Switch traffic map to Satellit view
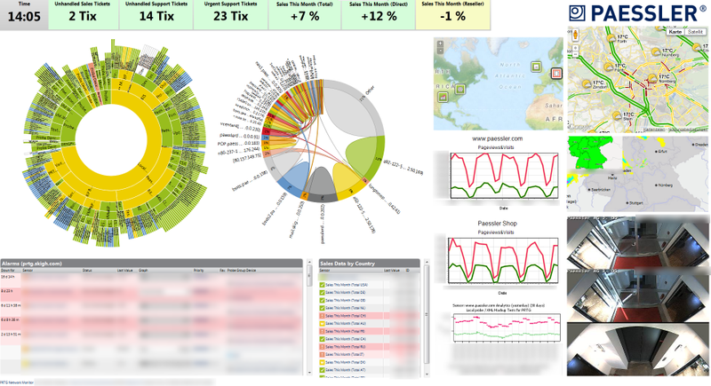Viewport: 711px width, 386px height. point(695,32)
